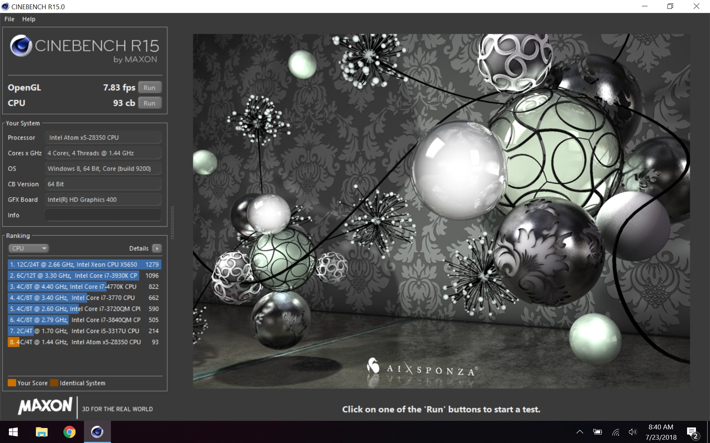Open the taskbar clock showing 8:40 AM
The image size is (710, 443).
click(x=661, y=432)
